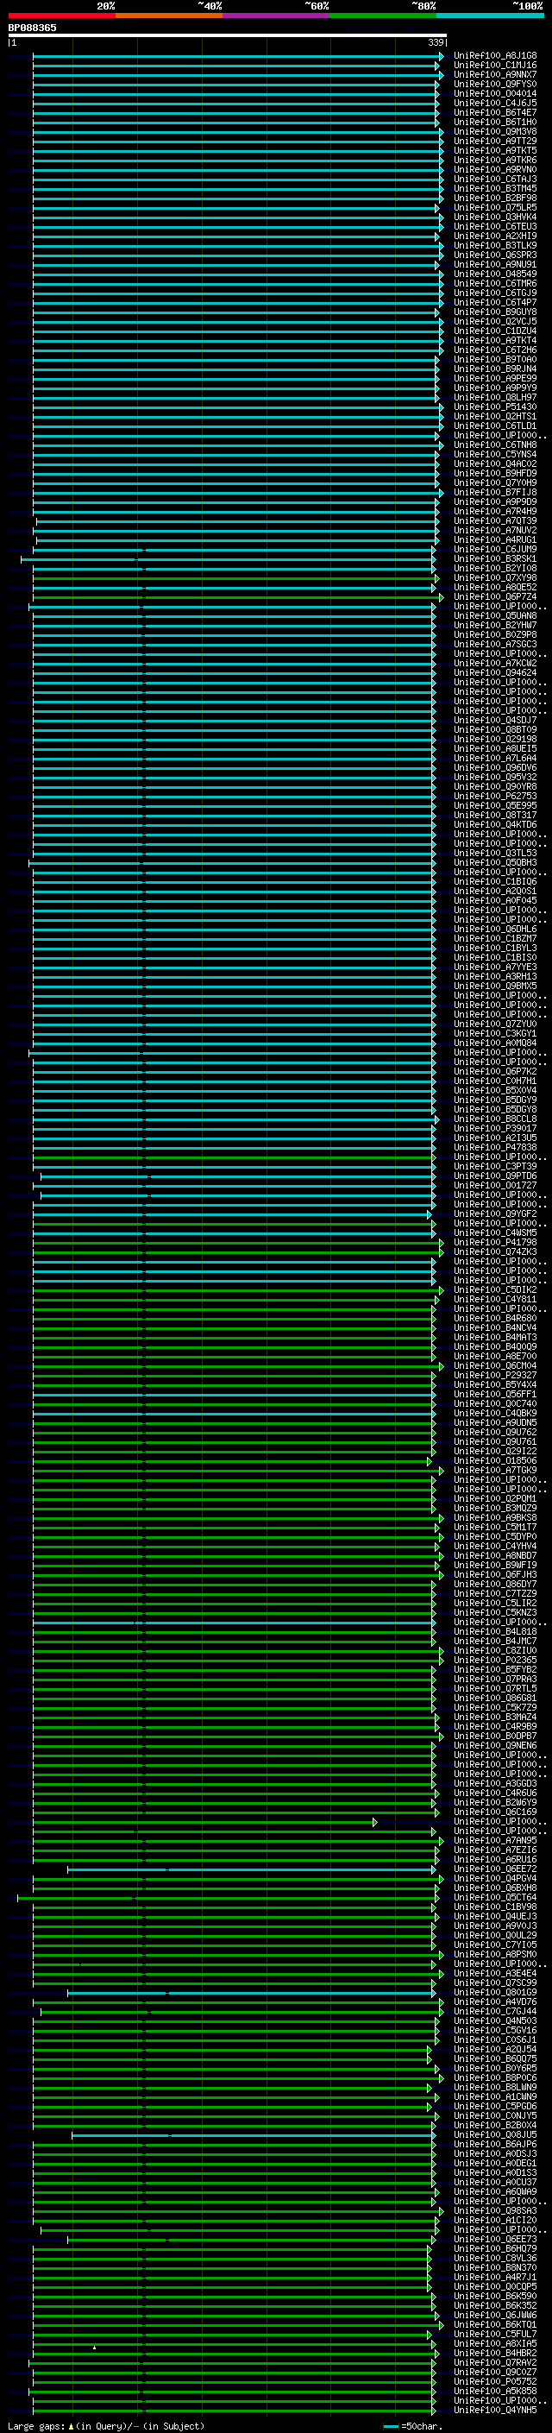552x2433 pixels.
Task: Select the label UniRef100_P62753
Action: click(495, 797)
